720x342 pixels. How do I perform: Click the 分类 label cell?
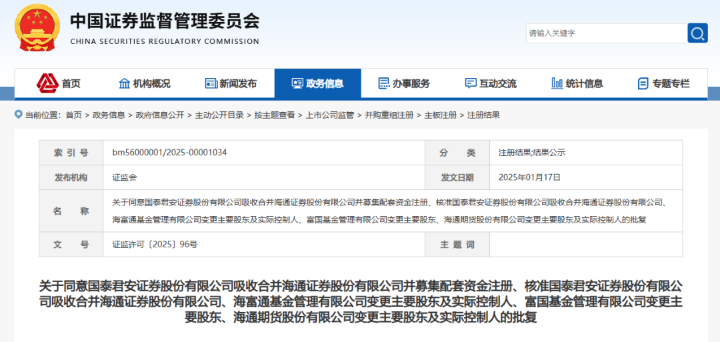[457, 153]
